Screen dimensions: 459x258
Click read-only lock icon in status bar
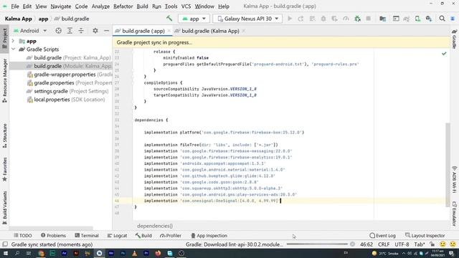point(432,244)
